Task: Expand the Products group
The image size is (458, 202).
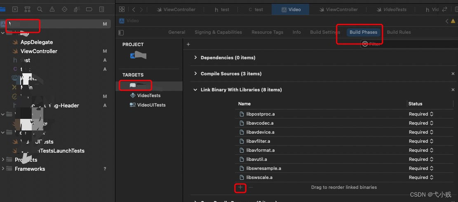Action: (x=3, y=160)
